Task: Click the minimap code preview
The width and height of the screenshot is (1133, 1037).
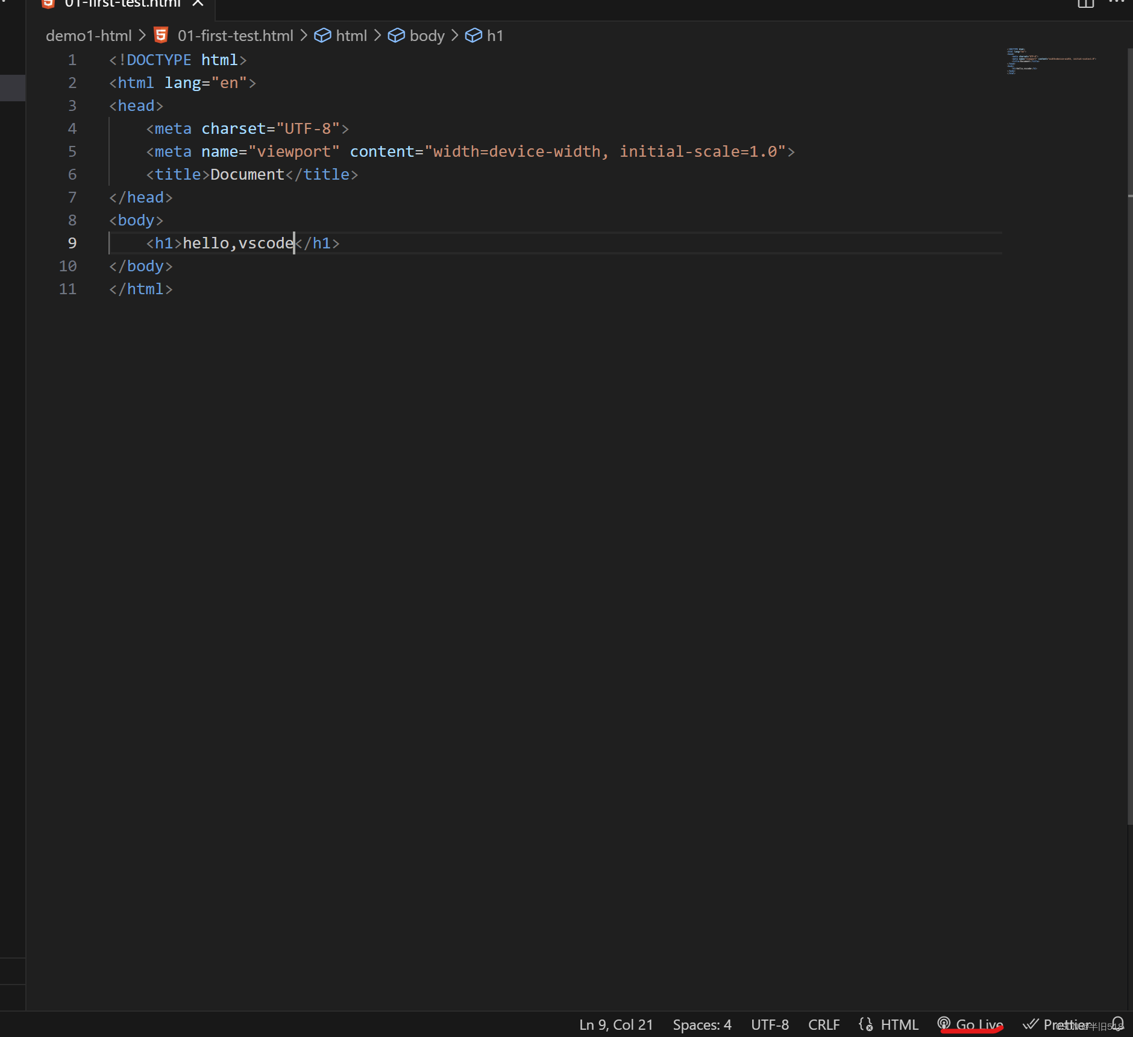Action: [1050, 61]
